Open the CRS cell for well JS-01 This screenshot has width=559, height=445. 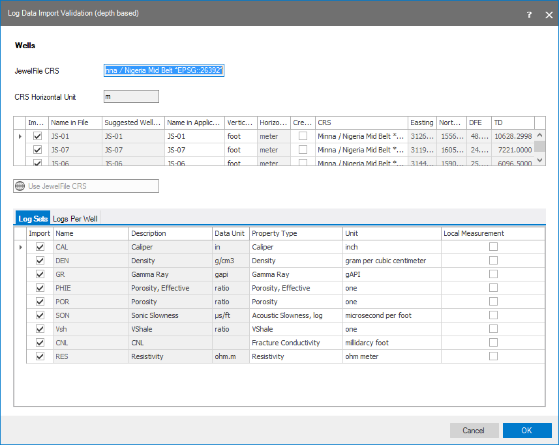point(361,136)
